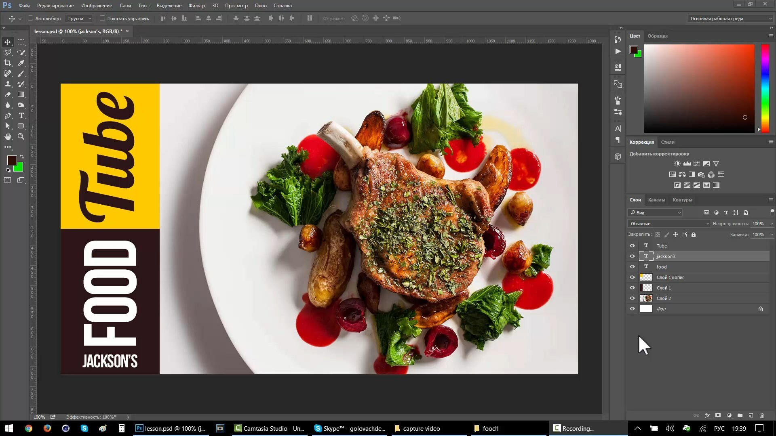Open the 3D panel cube icon

point(618,156)
